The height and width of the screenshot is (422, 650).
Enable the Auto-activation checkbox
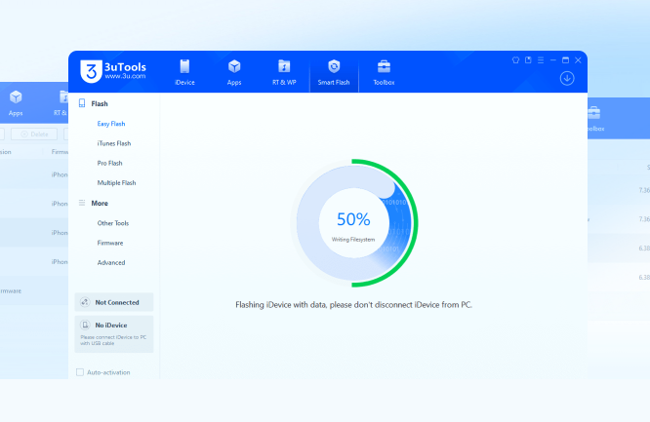(x=80, y=372)
